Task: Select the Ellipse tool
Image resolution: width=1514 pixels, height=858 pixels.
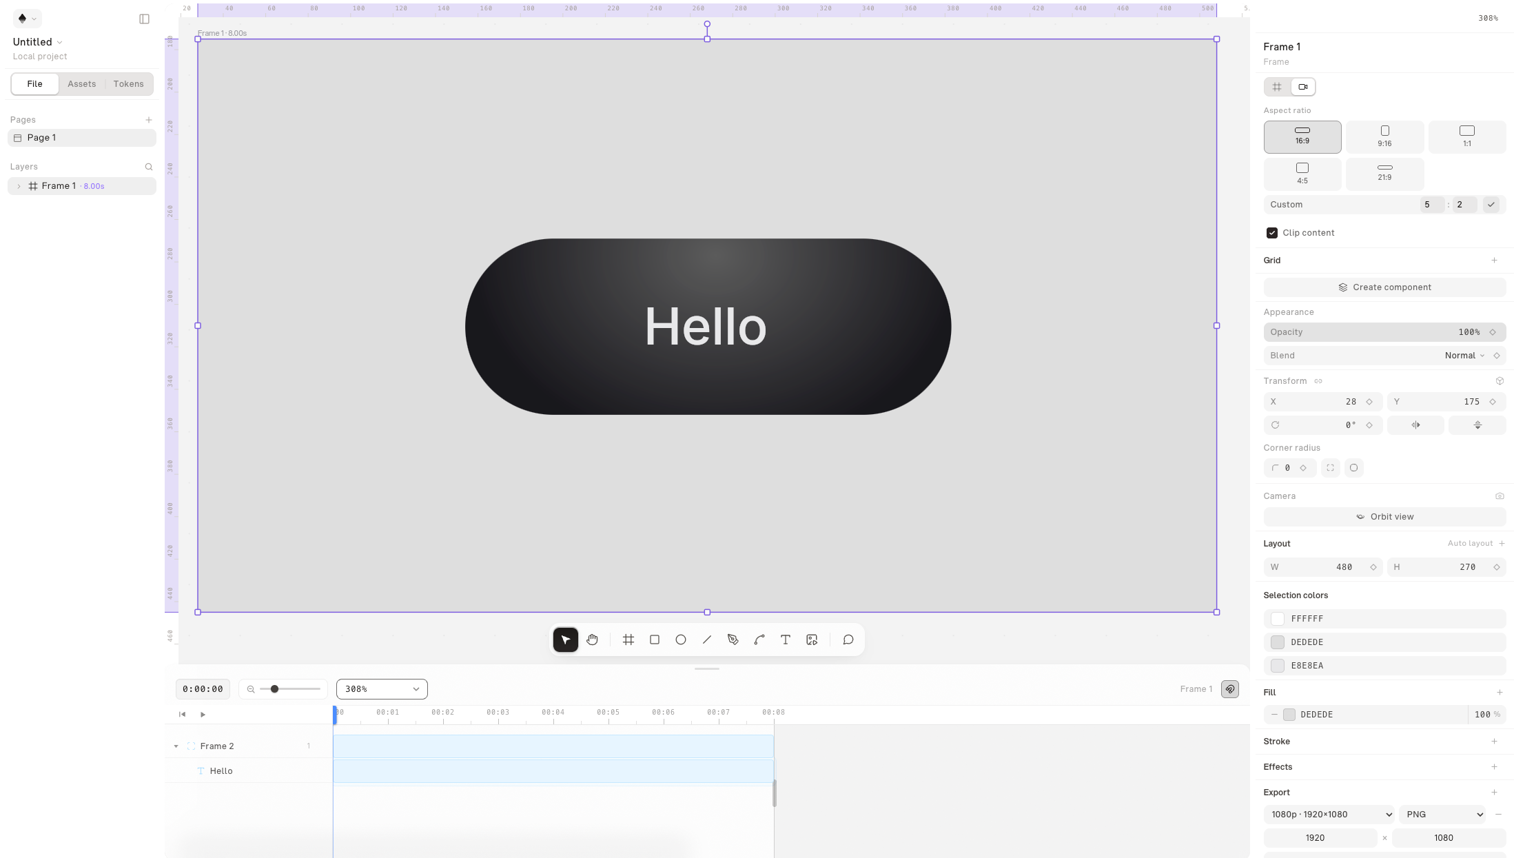Action: 681,640
